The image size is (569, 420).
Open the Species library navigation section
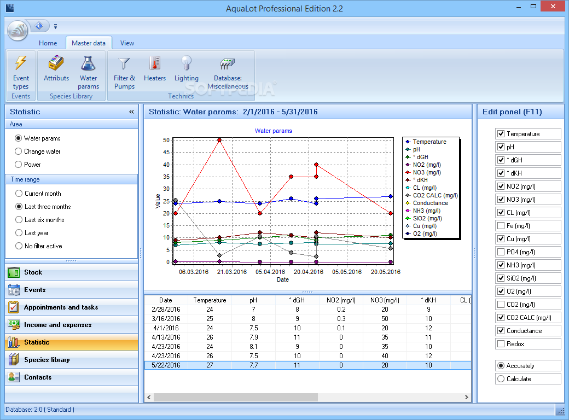[x=47, y=360]
